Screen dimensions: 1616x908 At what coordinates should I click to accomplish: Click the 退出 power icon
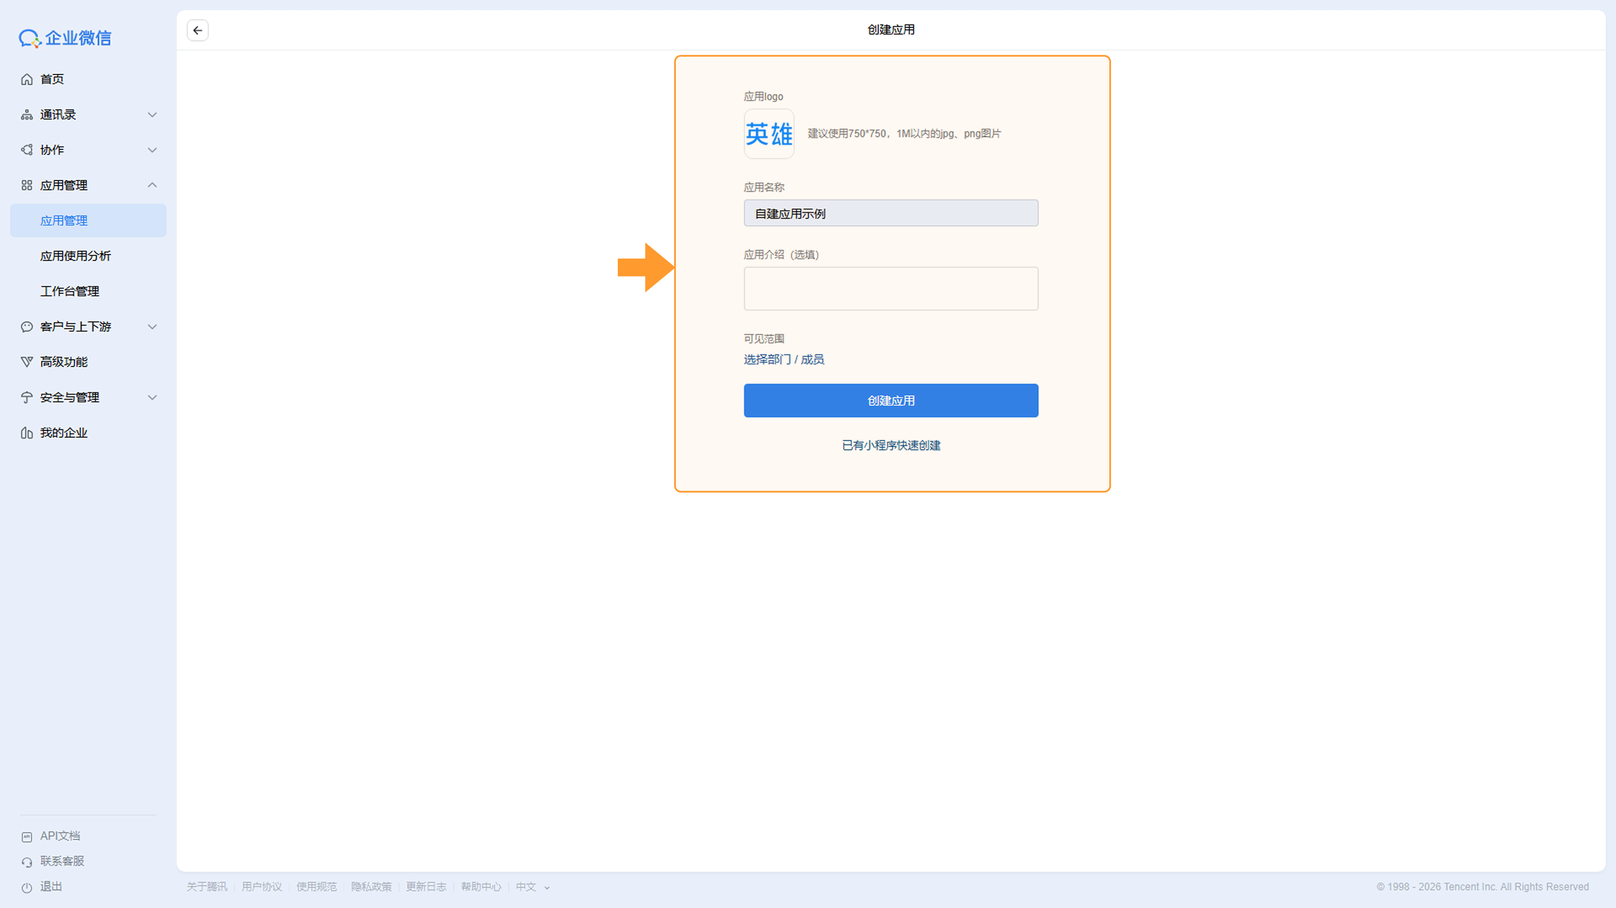click(27, 887)
